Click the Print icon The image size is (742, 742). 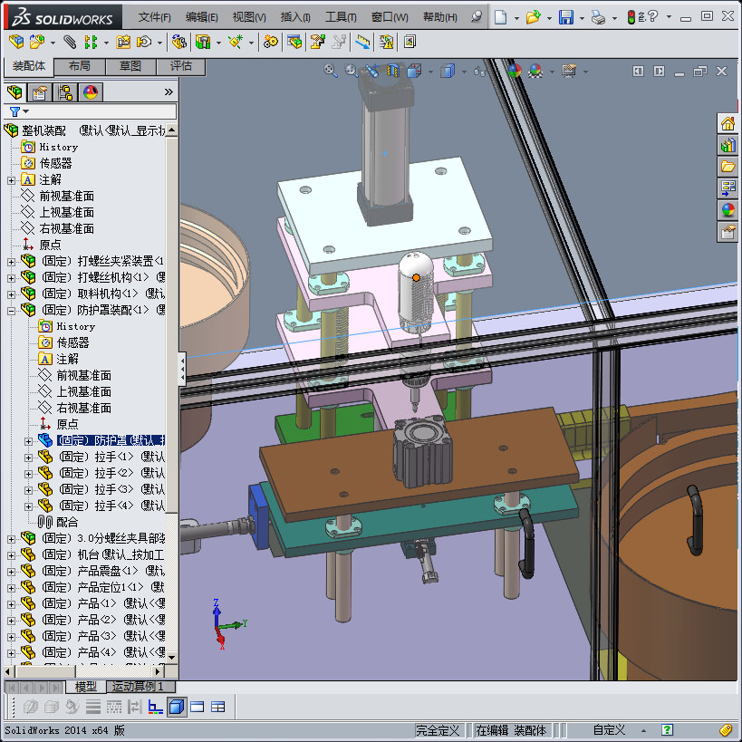[x=598, y=18]
